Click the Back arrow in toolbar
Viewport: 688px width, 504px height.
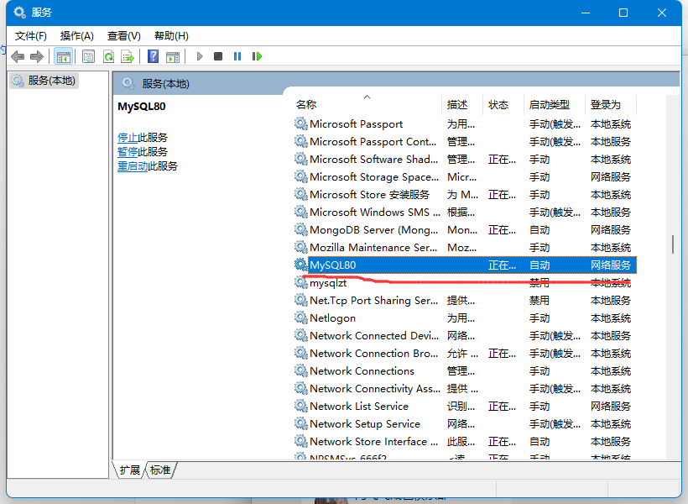(x=18, y=56)
